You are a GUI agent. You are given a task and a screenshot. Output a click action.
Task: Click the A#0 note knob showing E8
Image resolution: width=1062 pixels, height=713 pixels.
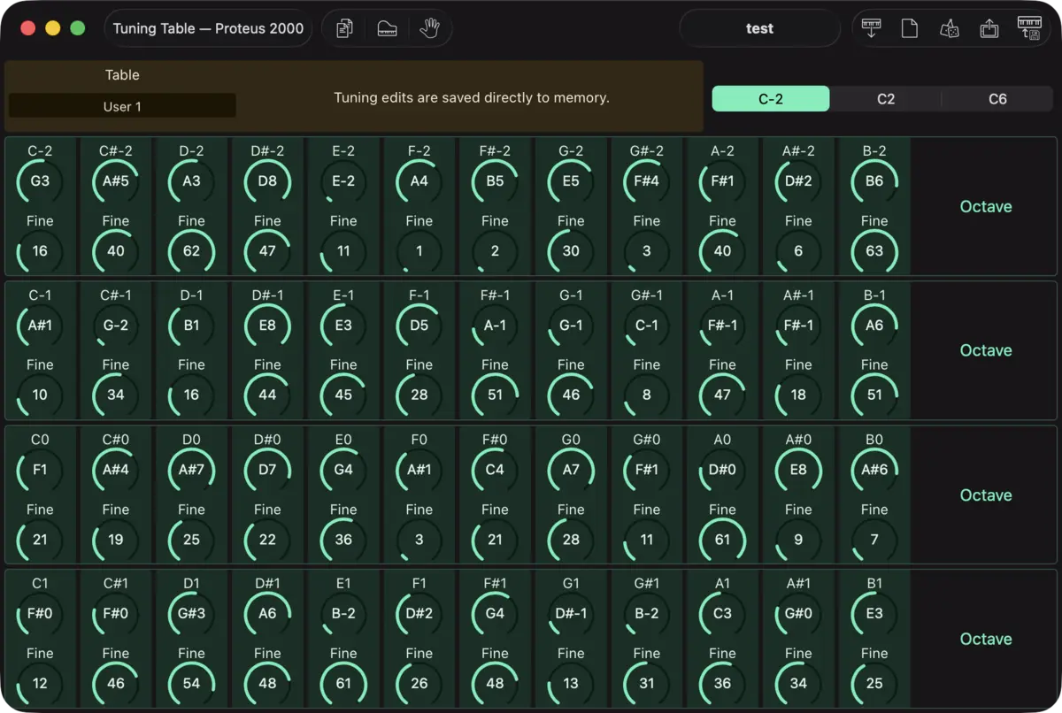point(798,470)
